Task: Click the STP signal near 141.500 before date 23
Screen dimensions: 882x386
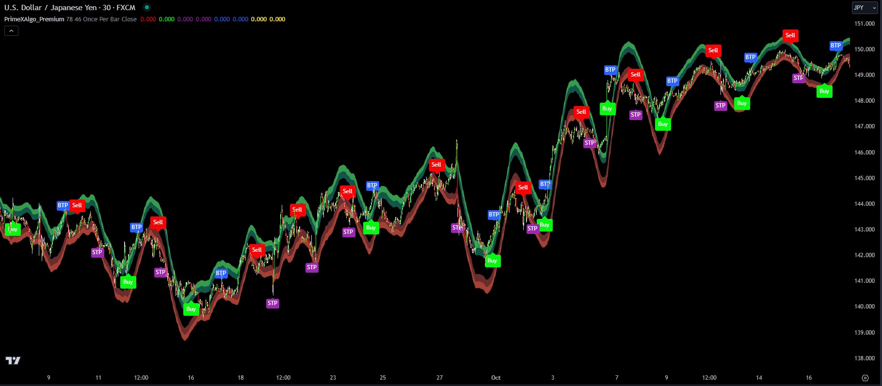Action: pos(312,267)
